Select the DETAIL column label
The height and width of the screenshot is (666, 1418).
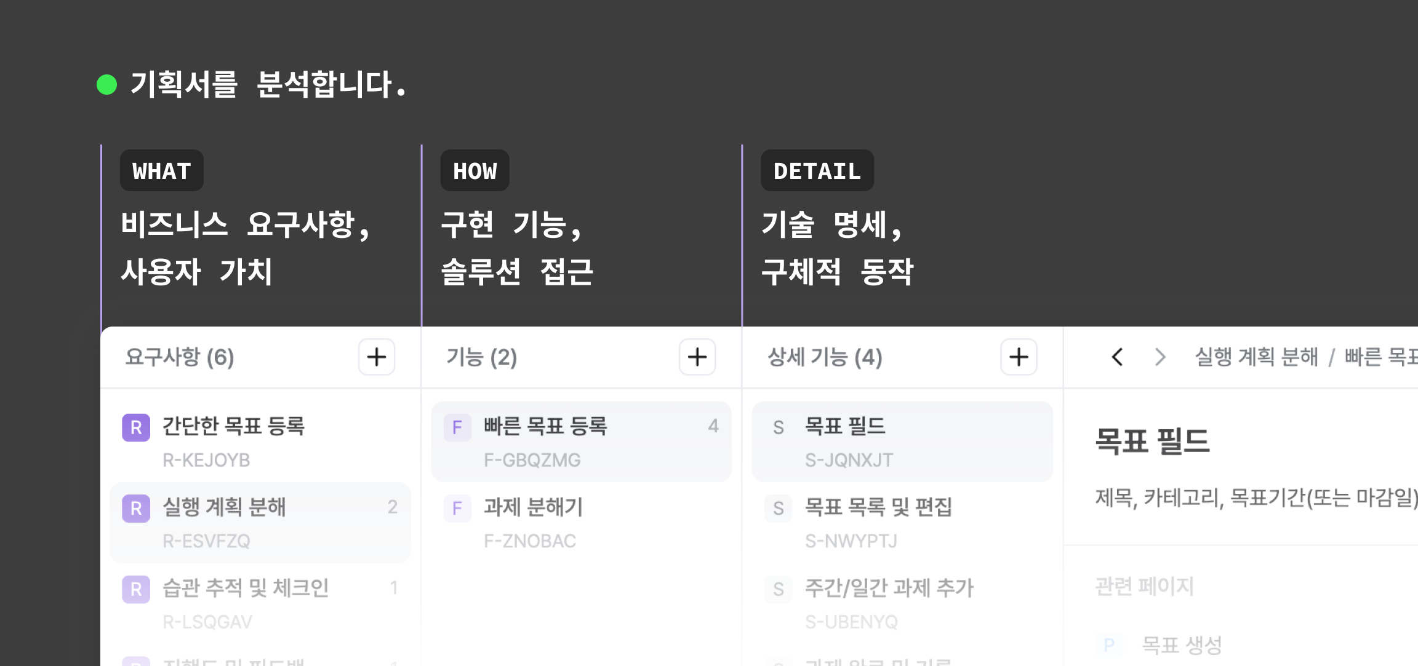tap(817, 170)
